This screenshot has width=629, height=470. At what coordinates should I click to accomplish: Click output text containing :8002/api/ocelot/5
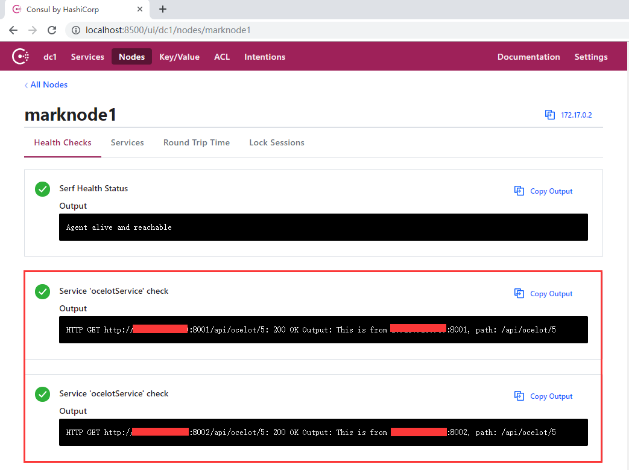(311, 432)
